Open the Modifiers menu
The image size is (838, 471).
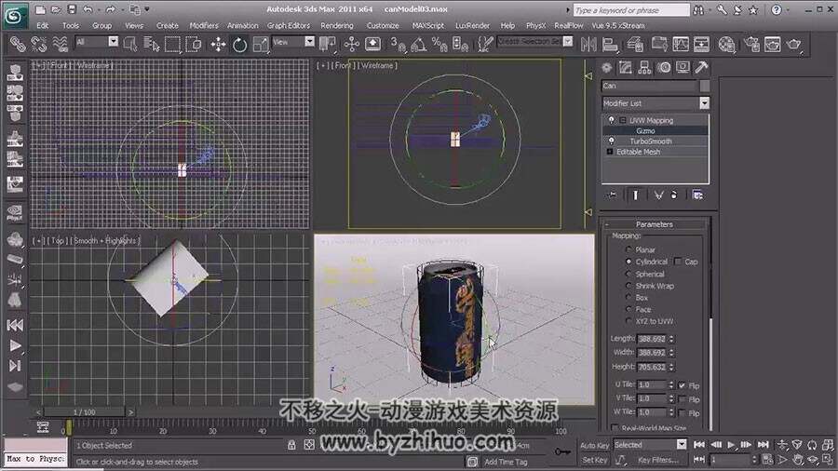204,25
